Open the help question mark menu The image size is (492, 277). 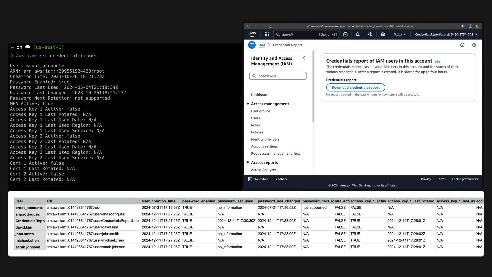click(370, 34)
